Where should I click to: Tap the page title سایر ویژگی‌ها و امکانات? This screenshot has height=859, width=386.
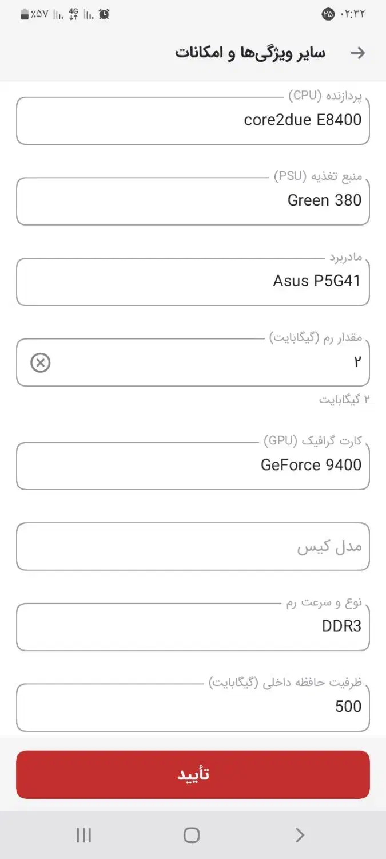tap(249, 53)
